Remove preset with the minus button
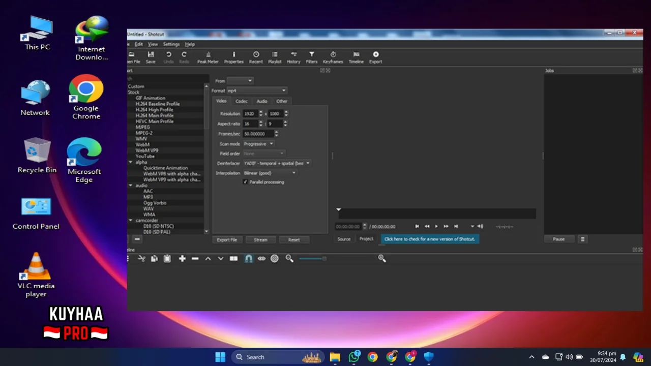 tap(137, 239)
